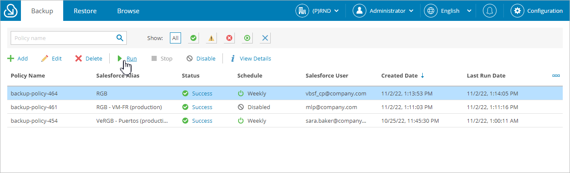The width and height of the screenshot is (570, 173).
Task: Click the product logo in the top corner
Action: (x=10, y=11)
